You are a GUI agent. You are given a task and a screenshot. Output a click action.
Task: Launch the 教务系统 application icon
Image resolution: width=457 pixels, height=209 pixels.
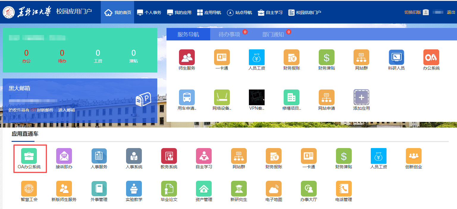coord(169,156)
